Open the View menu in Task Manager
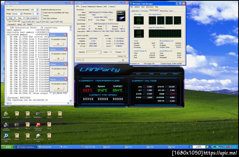The height and width of the screenshot is (157, 239). [143, 7]
